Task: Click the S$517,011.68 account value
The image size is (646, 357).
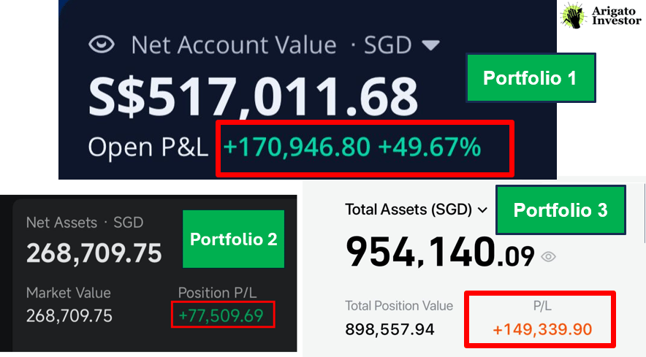Action: coord(254,98)
